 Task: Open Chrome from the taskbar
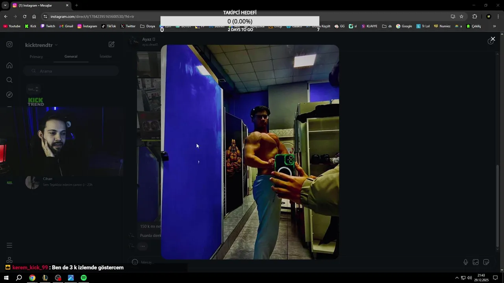tap(32, 278)
